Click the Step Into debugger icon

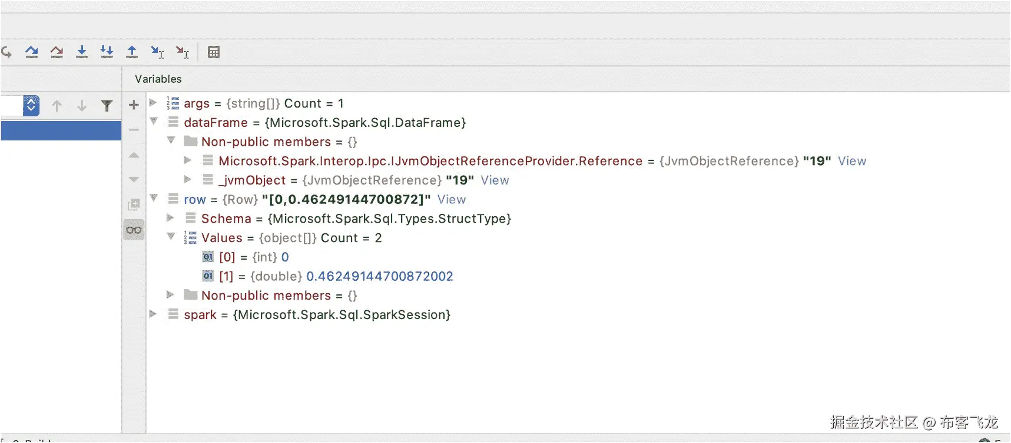click(x=82, y=52)
